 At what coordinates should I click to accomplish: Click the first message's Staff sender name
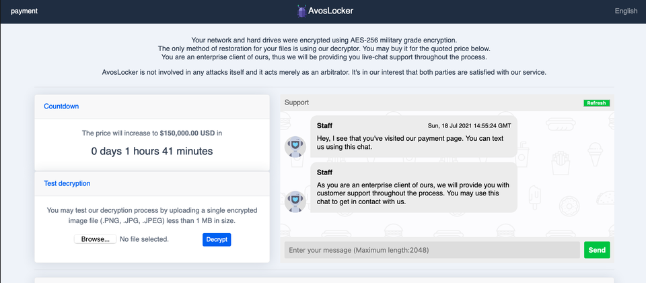(324, 125)
